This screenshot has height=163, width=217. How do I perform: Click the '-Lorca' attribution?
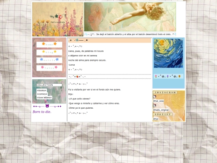click(72, 65)
